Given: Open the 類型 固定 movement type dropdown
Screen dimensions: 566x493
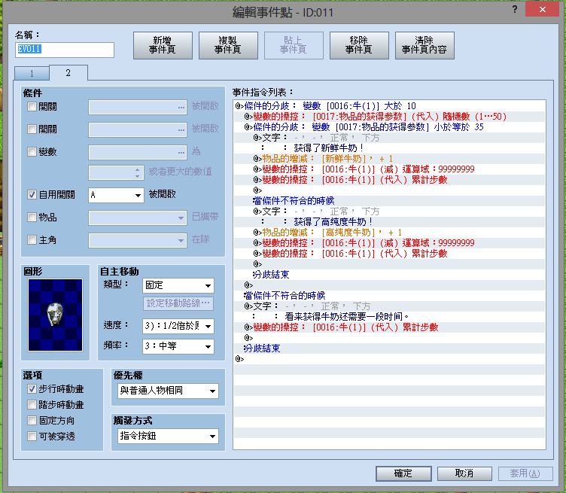Looking at the screenshot, I should click(x=178, y=285).
